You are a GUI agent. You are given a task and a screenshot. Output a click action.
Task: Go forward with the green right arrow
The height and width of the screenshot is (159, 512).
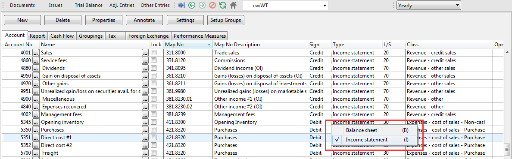pos(202,5)
